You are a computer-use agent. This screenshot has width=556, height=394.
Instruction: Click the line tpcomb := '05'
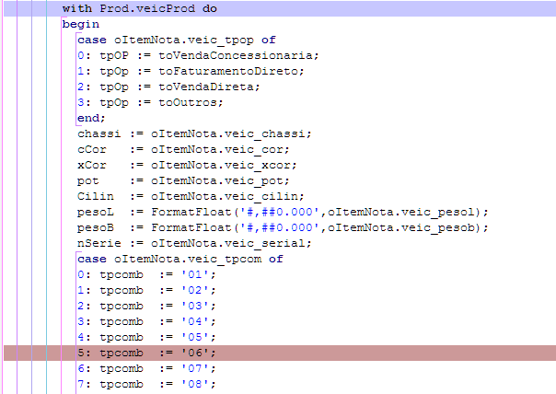146,337
